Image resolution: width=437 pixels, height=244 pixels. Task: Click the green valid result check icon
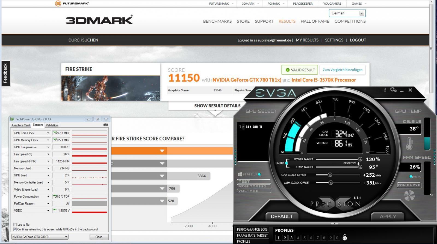(287, 70)
